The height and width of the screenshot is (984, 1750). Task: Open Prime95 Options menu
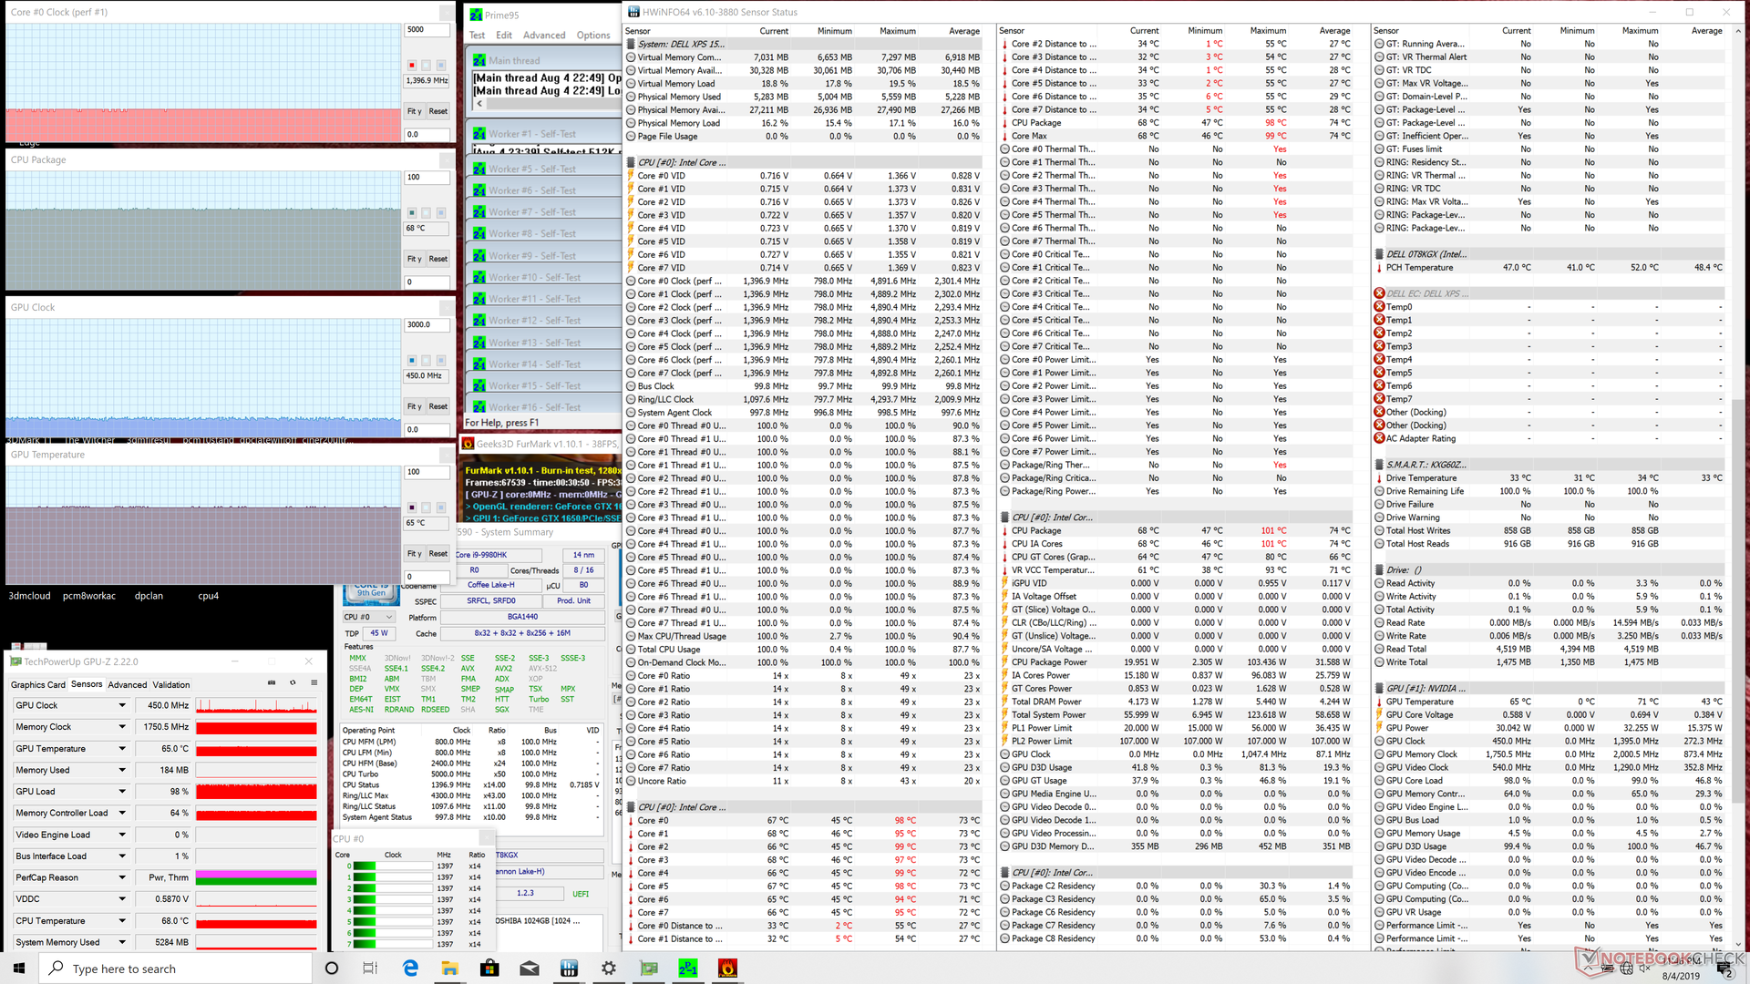(x=592, y=36)
